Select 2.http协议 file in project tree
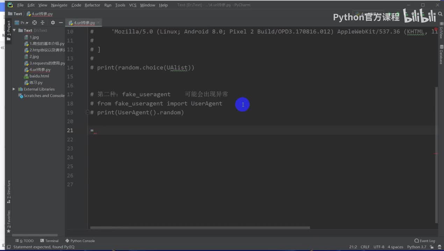The width and height of the screenshot is (444, 251). (44, 50)
